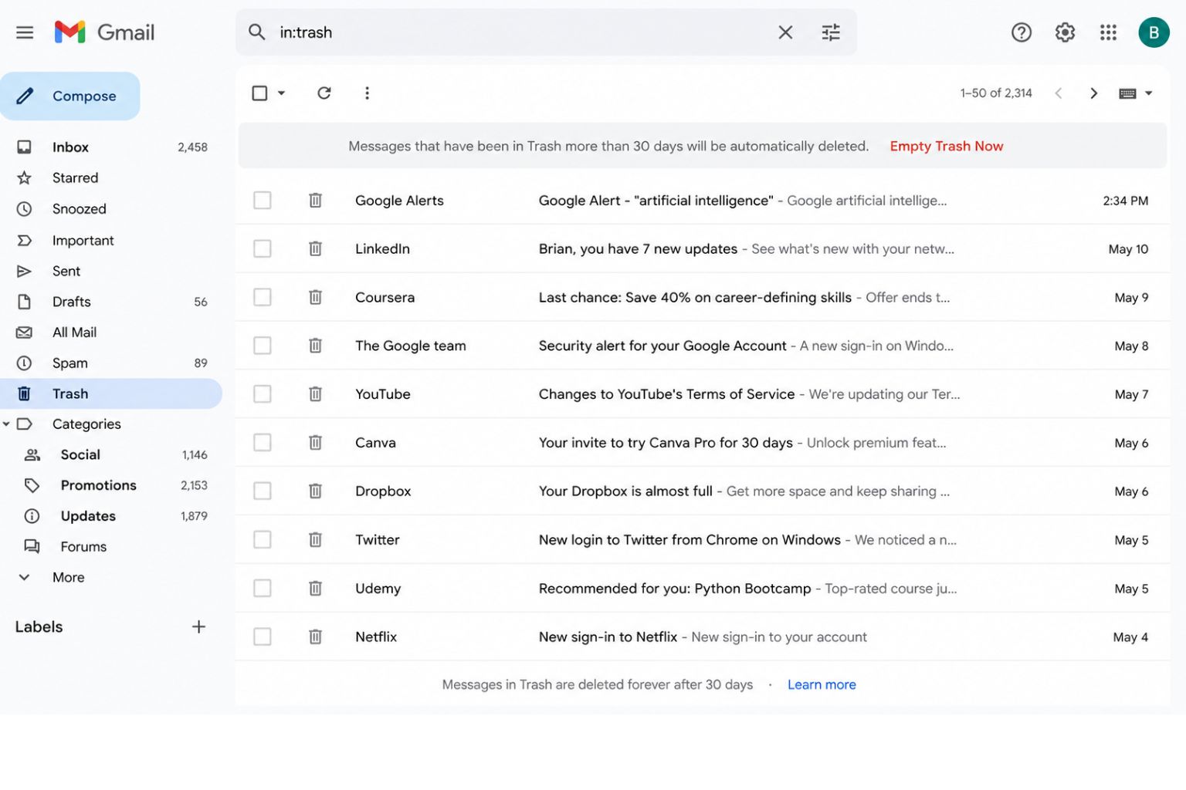This screenshot has width=1186, height=790.
Task: Create a new label with the plus icon
Action: (198, 626)
